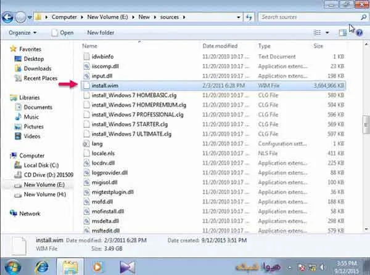Click the search magnifier icon
This screenshot has width=370, height=275.
tap(364, 17)
